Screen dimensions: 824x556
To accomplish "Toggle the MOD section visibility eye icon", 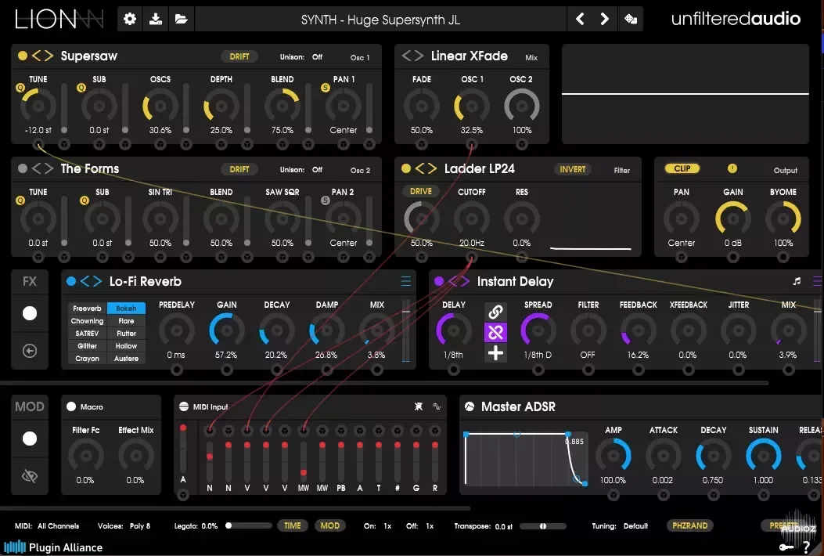I will pyautogui.click(x=30, y=476).
